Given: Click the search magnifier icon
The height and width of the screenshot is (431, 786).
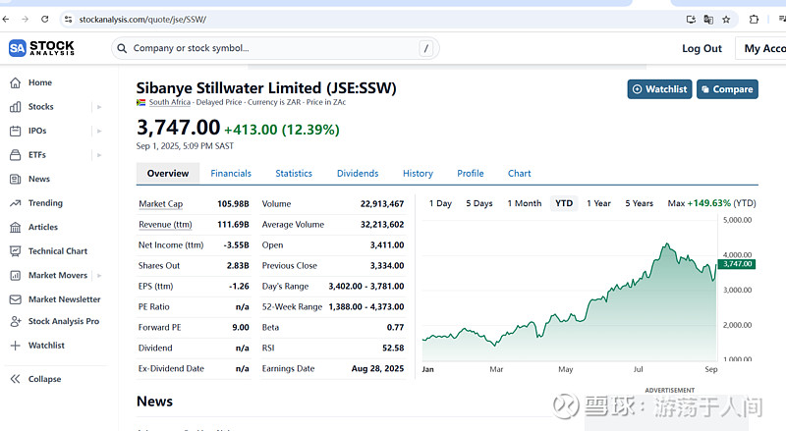Looking at the screenshot, I should (122, 48).
